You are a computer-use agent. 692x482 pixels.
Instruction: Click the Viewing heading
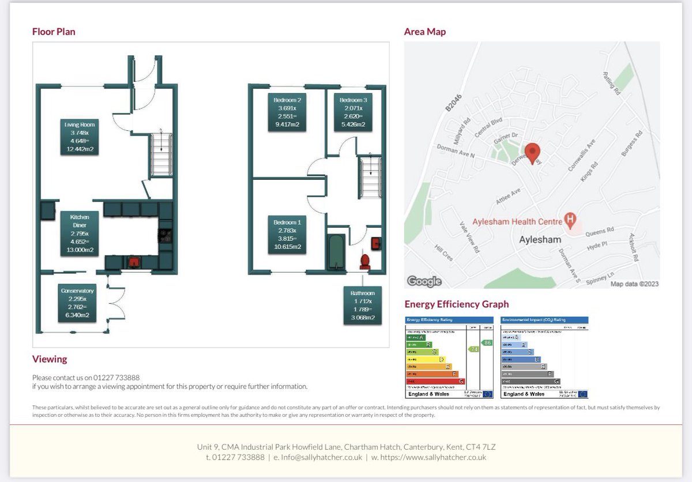pyautogui.click(x=50, y=359)
